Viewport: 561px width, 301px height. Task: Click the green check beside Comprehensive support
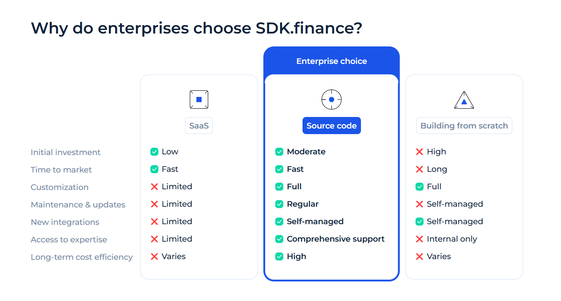279,239
